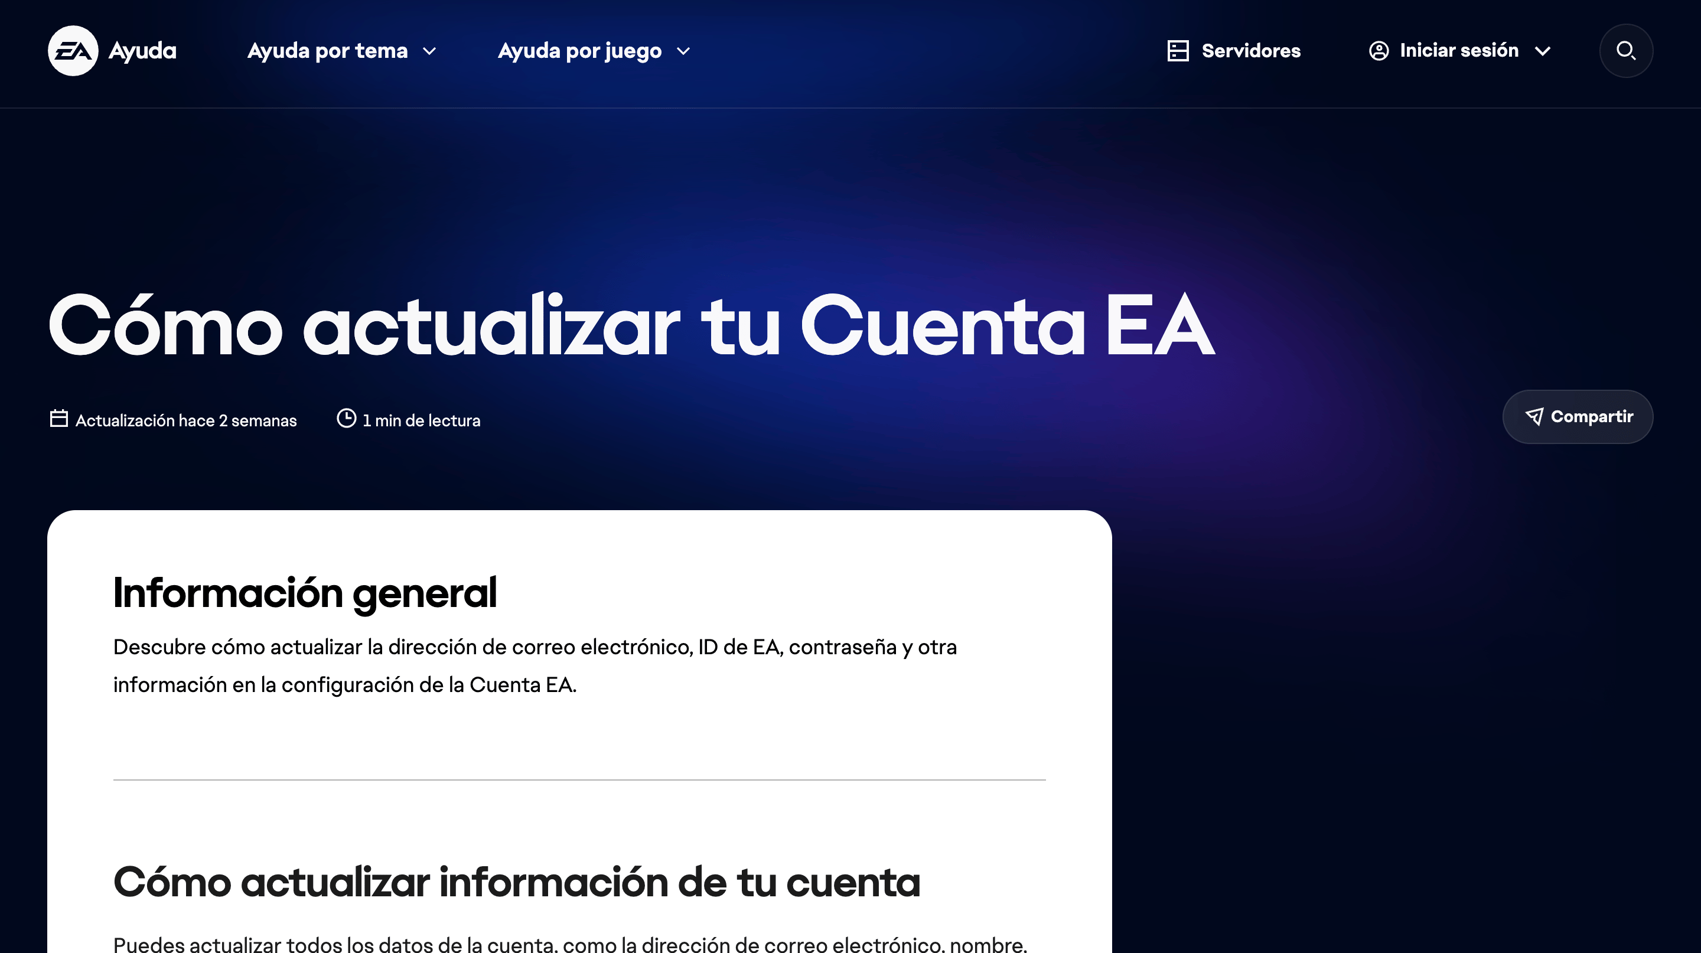Screen dimensions: 1701x953
Task: Expand chevron next to Ayuda por juego
Action: (x=683, y=51)
